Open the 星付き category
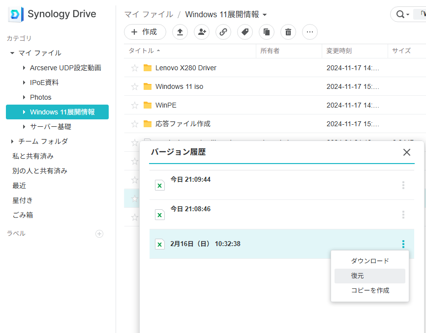426x333 pixels. coord(23,200)
